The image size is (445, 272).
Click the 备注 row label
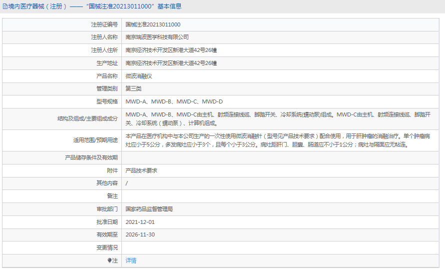point(112,196)
